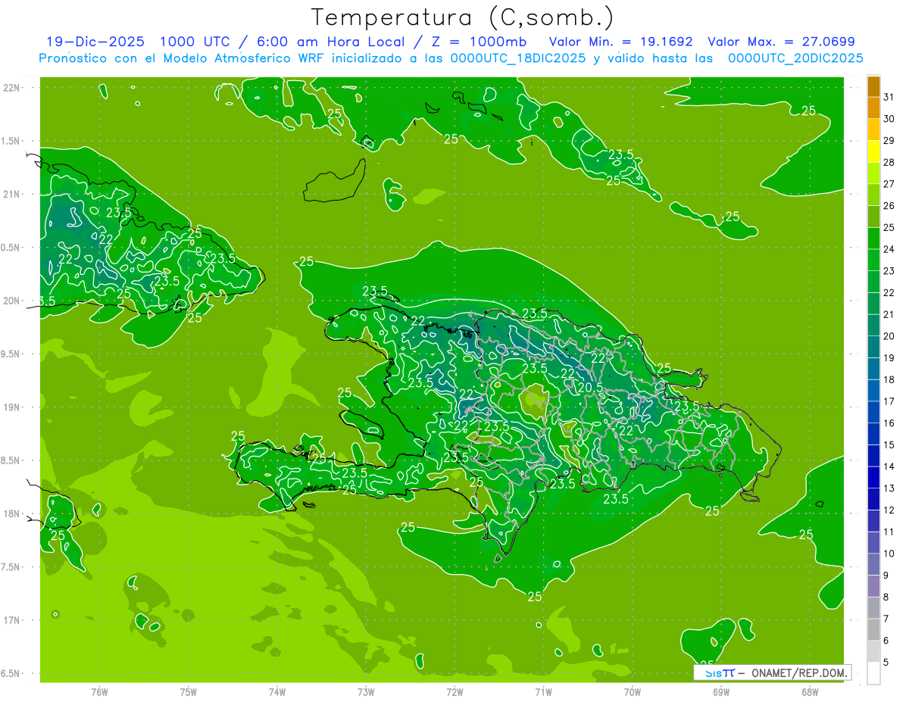Click the "Valor Max. = 27.0699" readout

(x=782, y=42)
